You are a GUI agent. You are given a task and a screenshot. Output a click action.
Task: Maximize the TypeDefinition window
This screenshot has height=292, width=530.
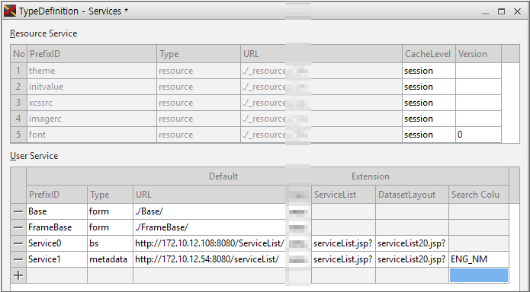tap(501, 11)
